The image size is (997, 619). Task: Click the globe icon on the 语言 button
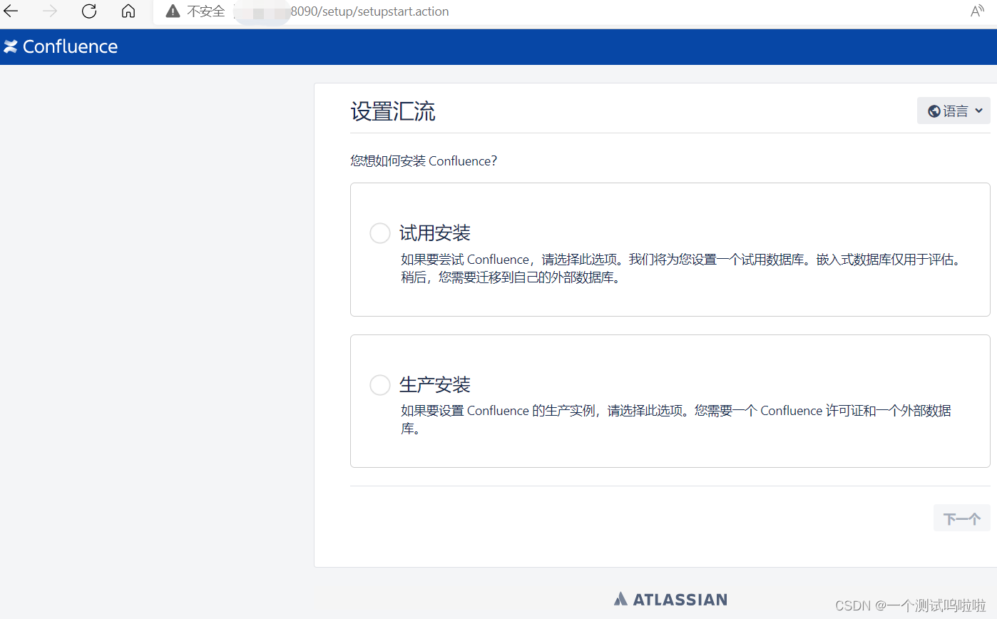[x=935, y=111]
